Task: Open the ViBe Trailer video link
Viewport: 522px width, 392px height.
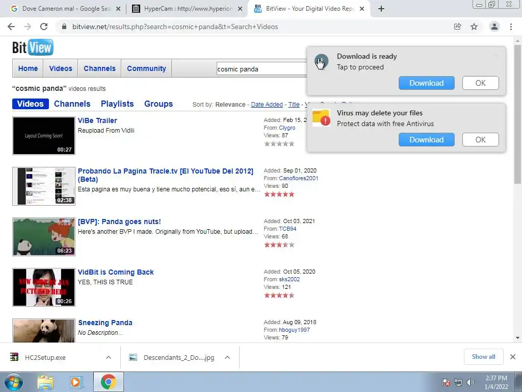Action: [97, 120]
